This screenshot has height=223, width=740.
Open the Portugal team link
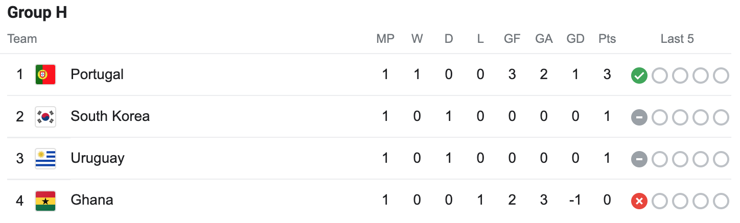[x=97, y=75]
